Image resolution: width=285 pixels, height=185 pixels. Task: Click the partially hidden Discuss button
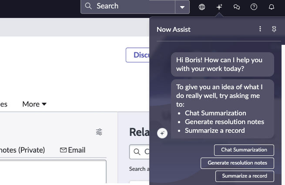click(137, 55)
